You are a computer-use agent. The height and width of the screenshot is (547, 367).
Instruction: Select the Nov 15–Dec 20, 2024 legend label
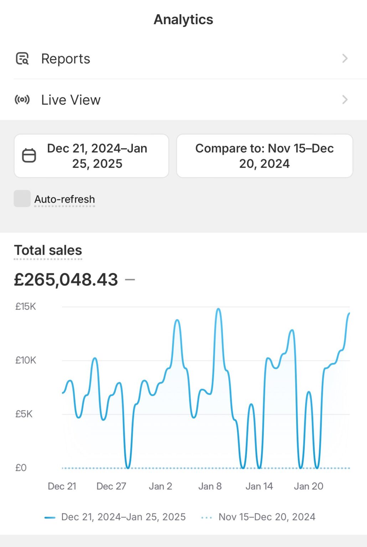click(267, 517)
